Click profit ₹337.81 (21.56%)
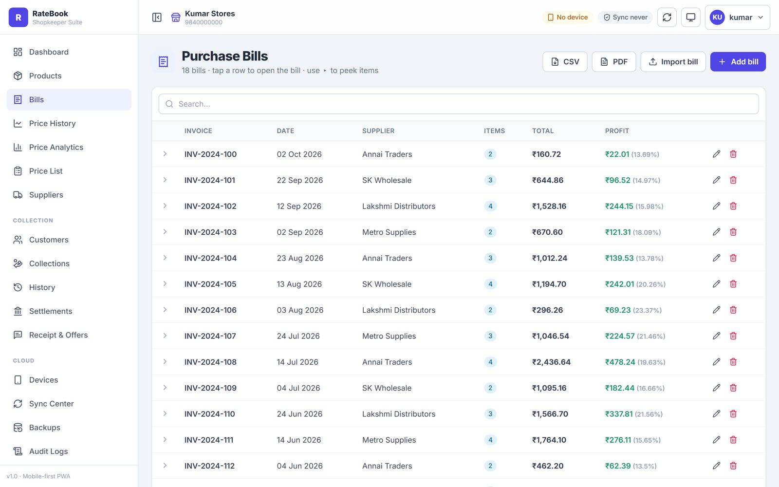Screen dimensions: 779x487 coord(633,414)
